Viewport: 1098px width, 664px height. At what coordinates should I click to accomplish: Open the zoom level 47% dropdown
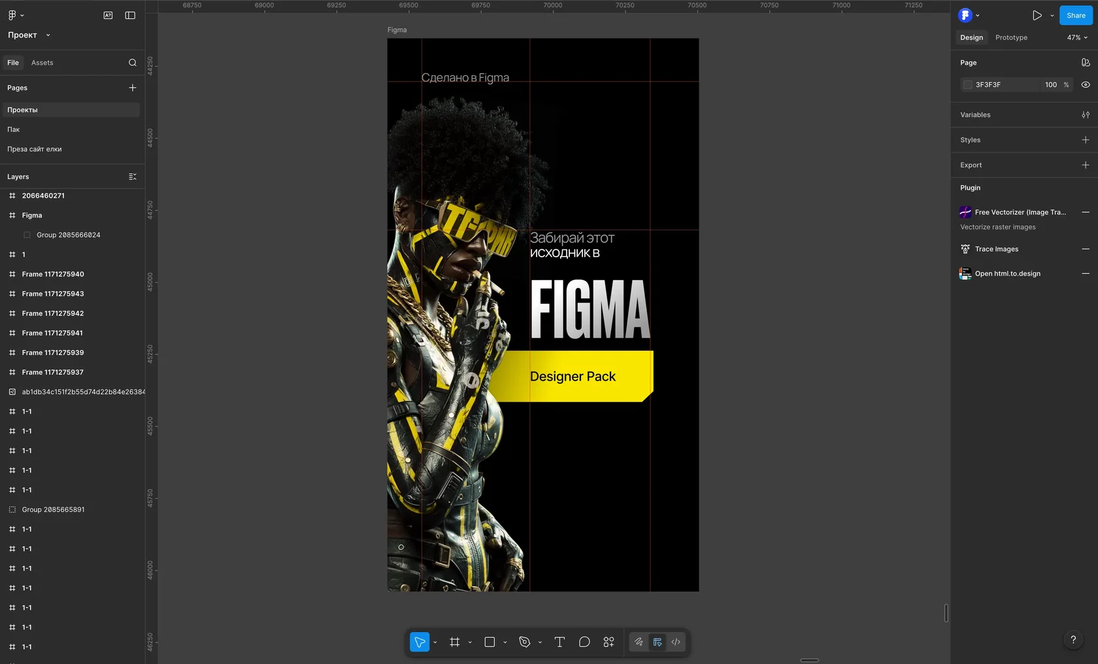[1077, 38]
